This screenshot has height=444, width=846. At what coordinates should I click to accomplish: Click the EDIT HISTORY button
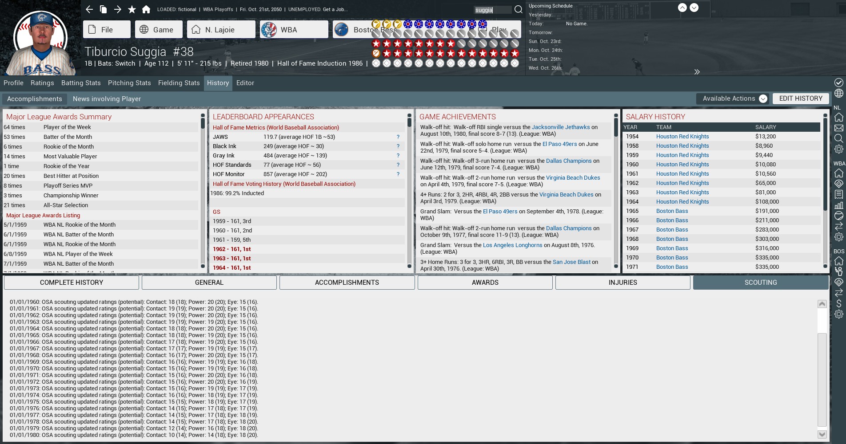[801, 98]
